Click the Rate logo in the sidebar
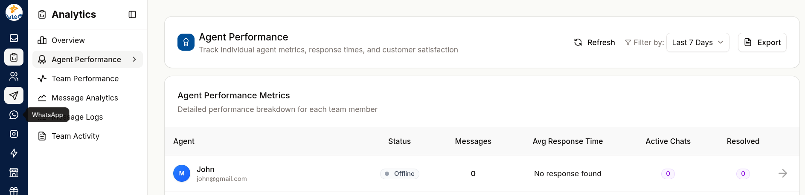 14,12
